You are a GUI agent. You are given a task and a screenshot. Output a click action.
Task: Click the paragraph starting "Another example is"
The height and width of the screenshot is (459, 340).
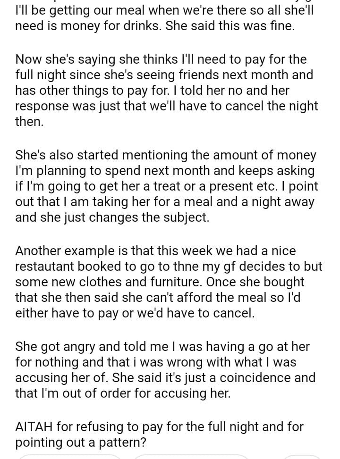166,282
